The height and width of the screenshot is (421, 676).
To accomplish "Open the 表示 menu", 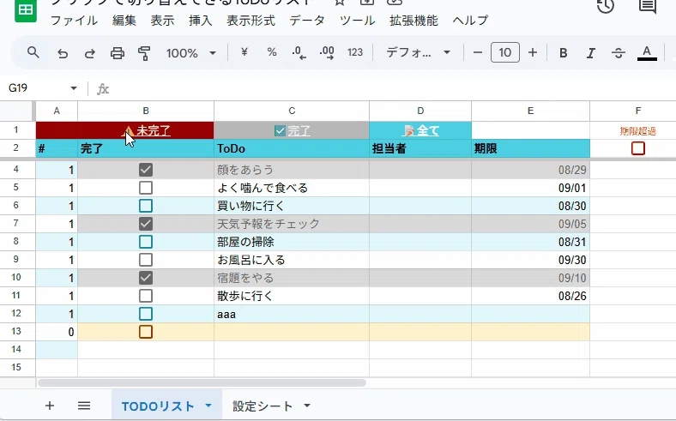I will pyautogui.click(x=162, y=21).
